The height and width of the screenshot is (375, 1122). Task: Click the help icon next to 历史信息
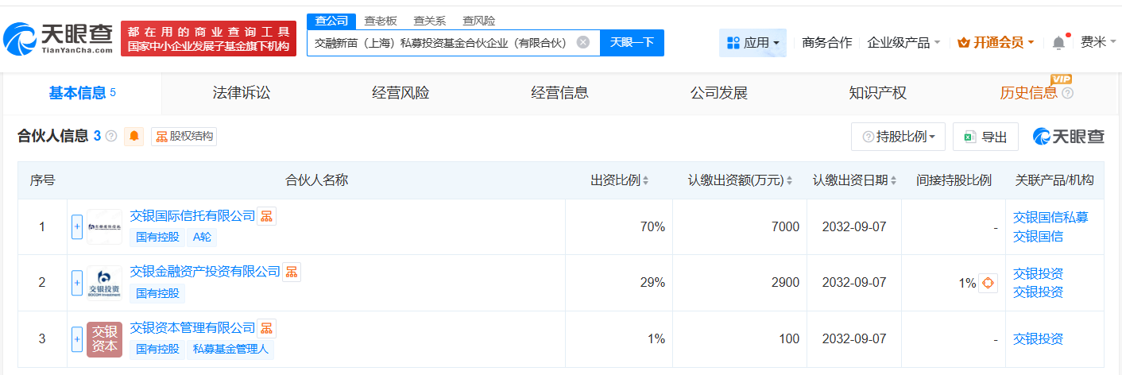(x=1067, y=94)
